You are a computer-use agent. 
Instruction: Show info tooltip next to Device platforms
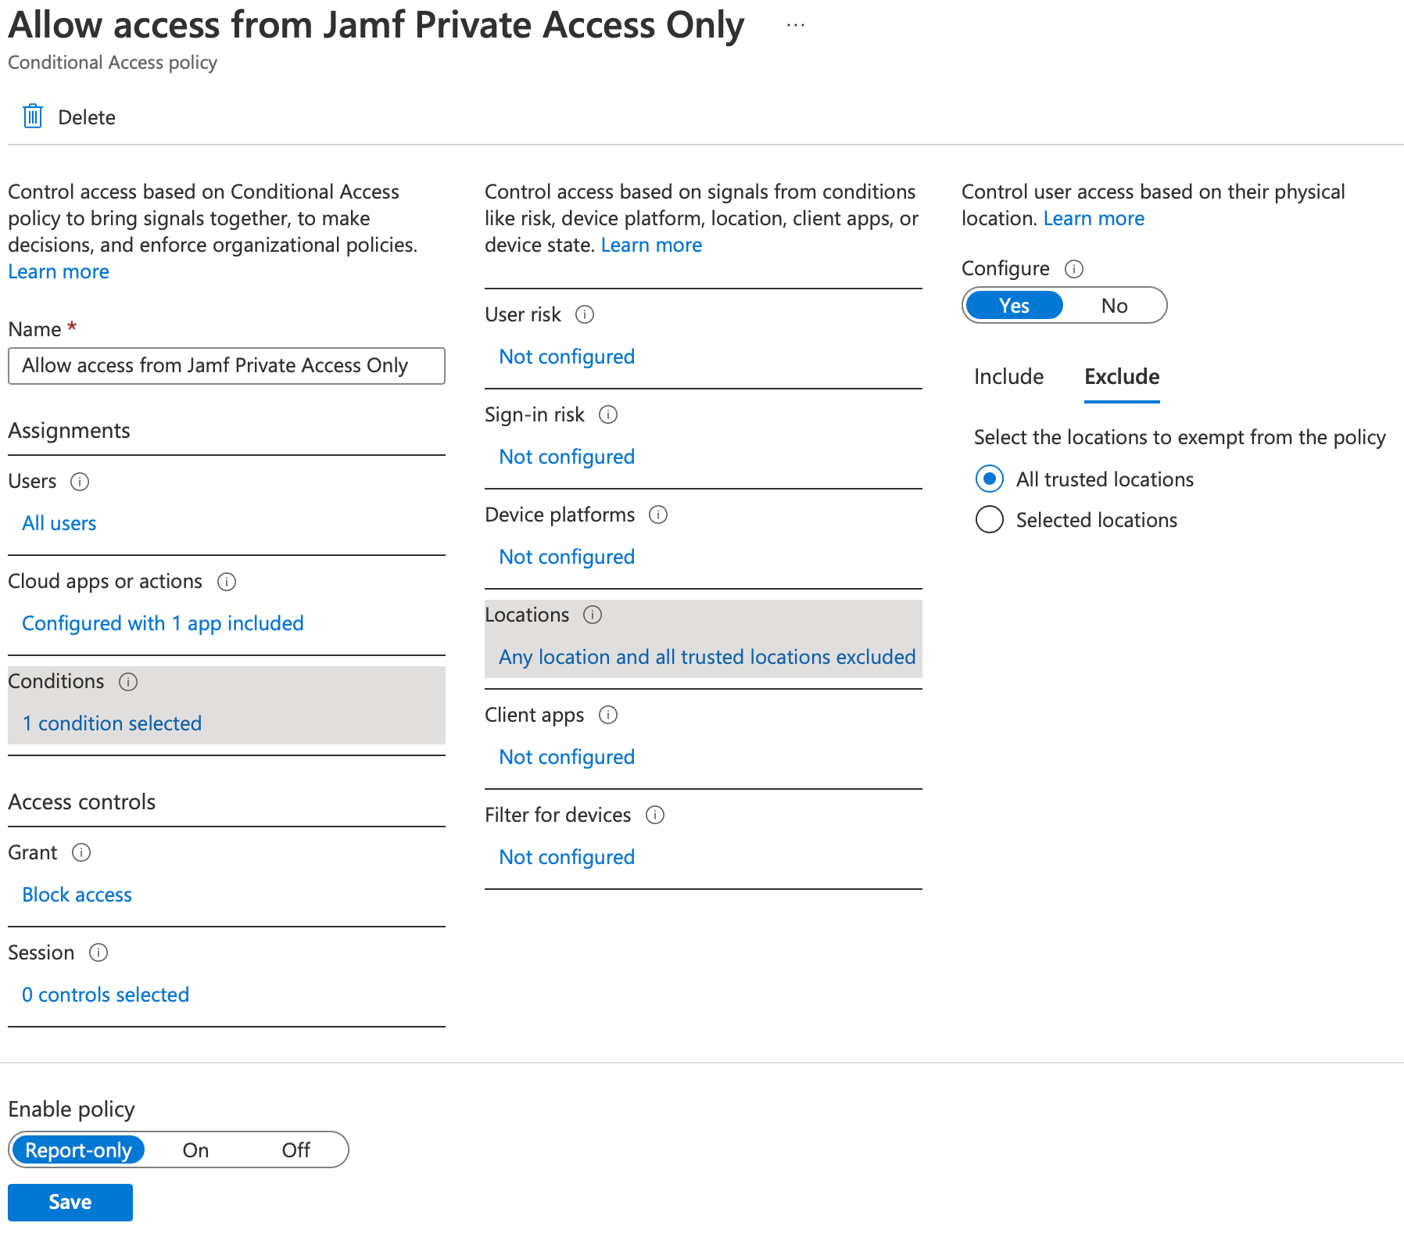click(x=658, y=514)
